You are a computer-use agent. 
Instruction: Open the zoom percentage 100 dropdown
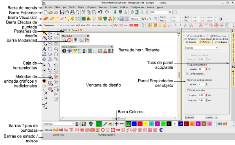167,12
